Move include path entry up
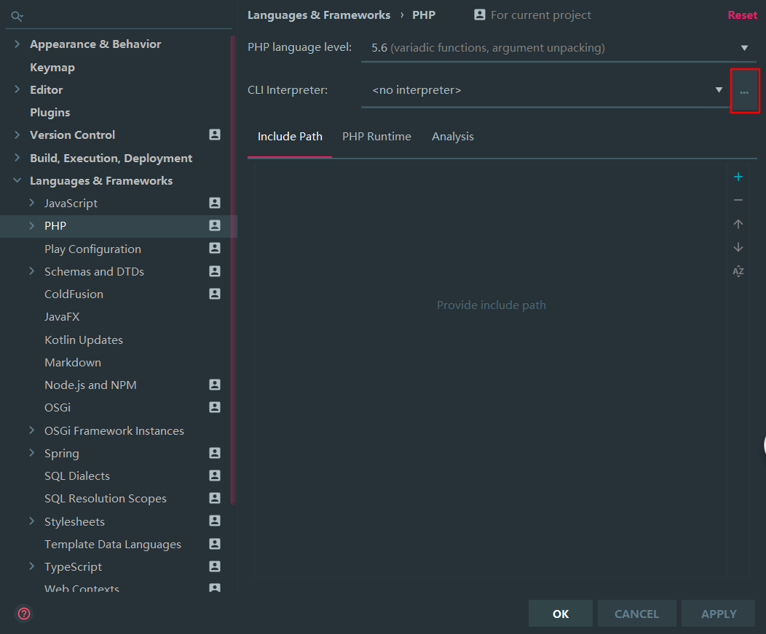Screen dimensions: 766x634 click(x=738, y=224)
